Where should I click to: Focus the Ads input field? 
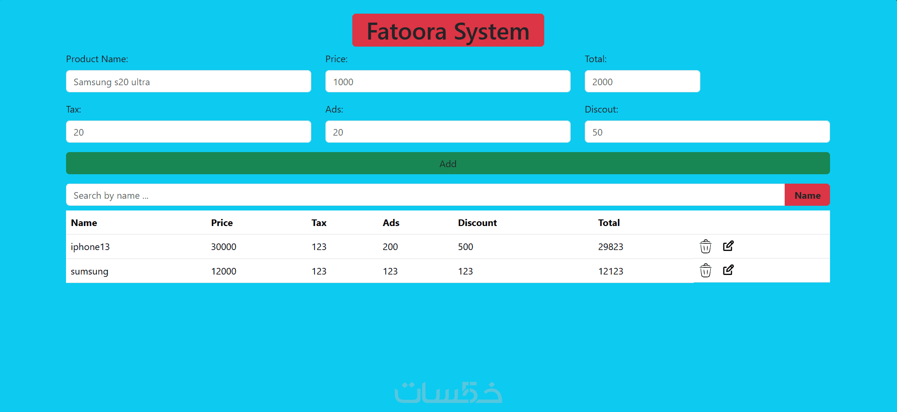448,132
